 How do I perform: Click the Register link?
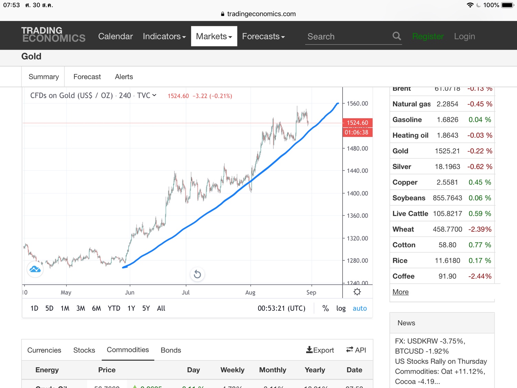(428, 36)
